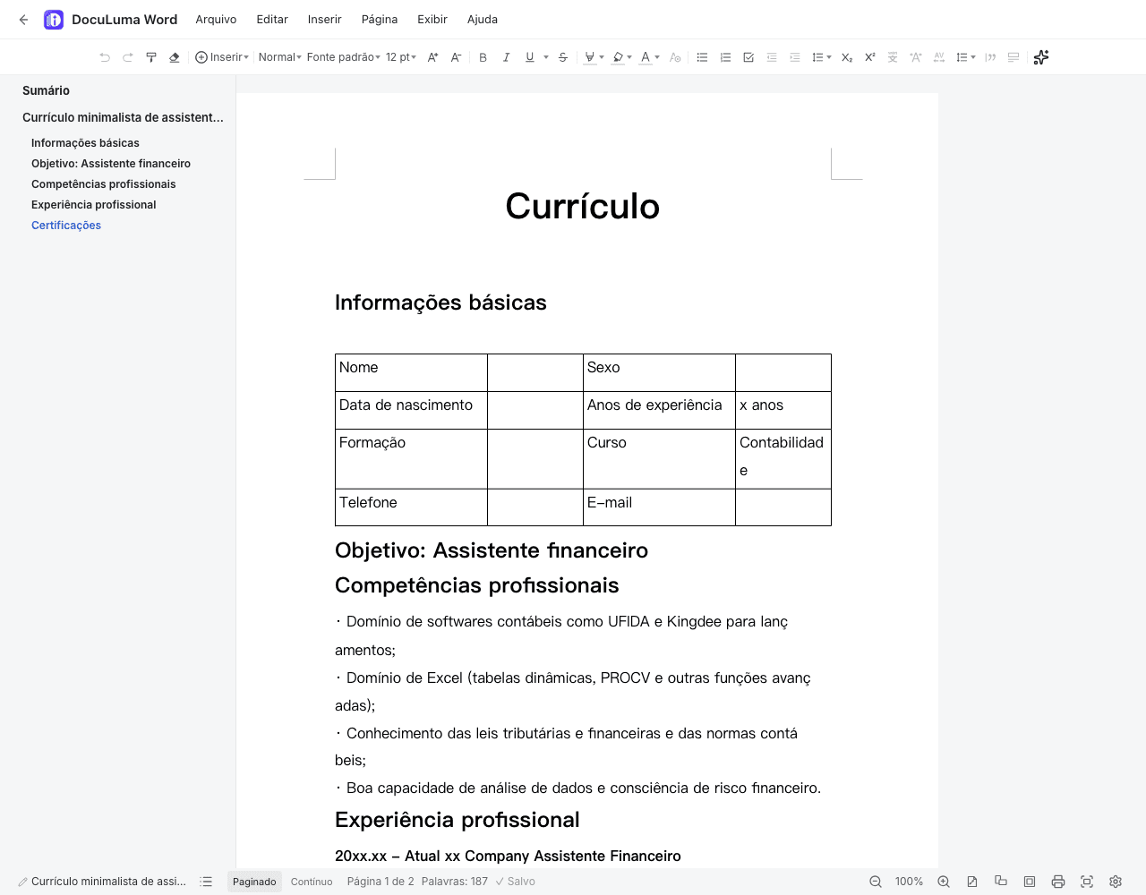Image resolution: width=1146 pixels, height=895 pixels.
Task: Click the 100% zoom level
Action: (909, 882)
